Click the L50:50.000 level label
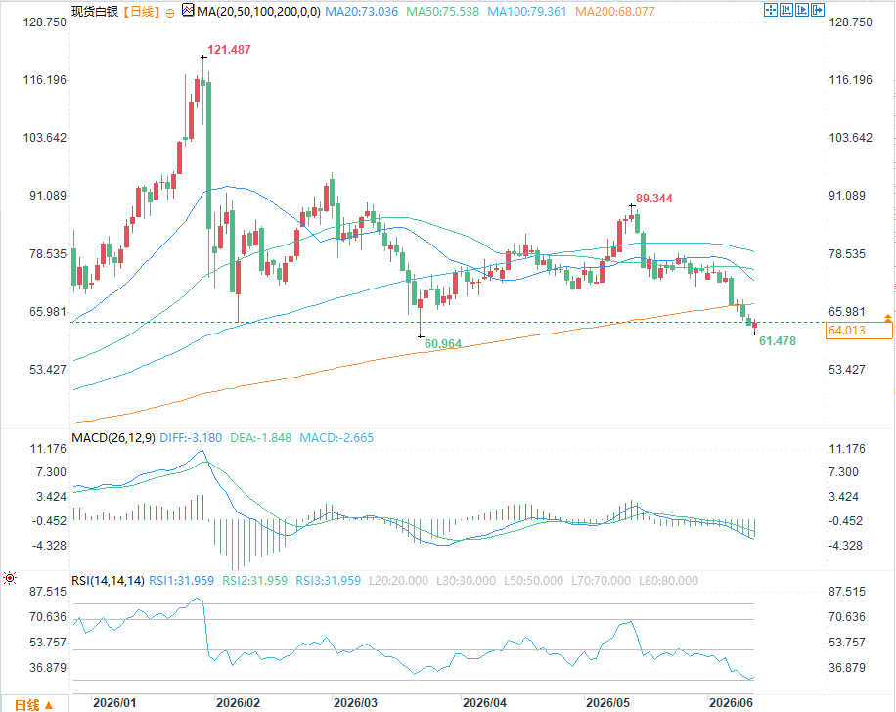Viewport: 896px width, 712px height. click(x=533, y=581)
